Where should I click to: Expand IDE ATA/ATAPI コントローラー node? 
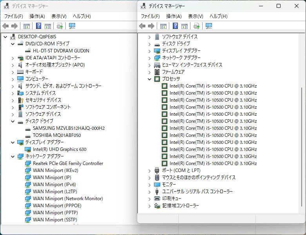pos(13,58)
